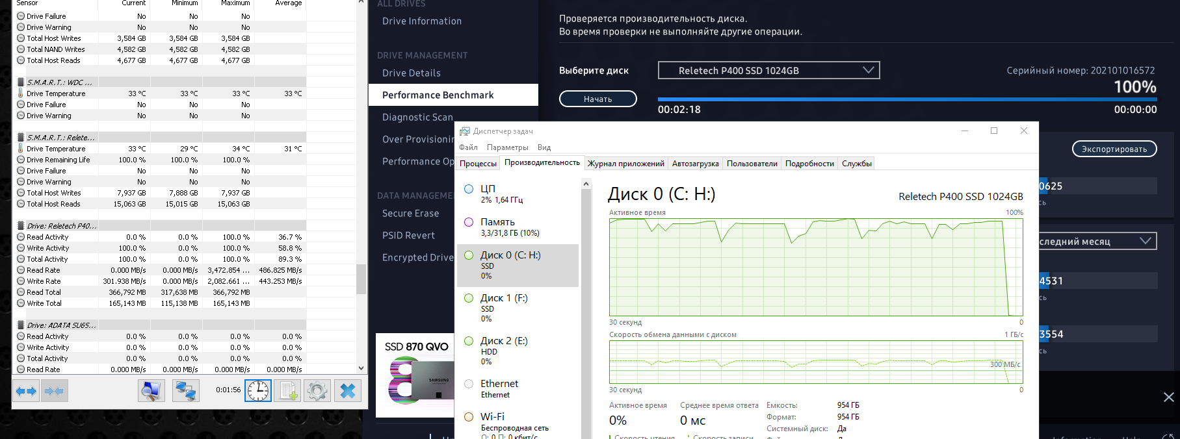
Task: Click the blue X close-sensors icon
Action: pyautogui.click(x=348, y=391)
